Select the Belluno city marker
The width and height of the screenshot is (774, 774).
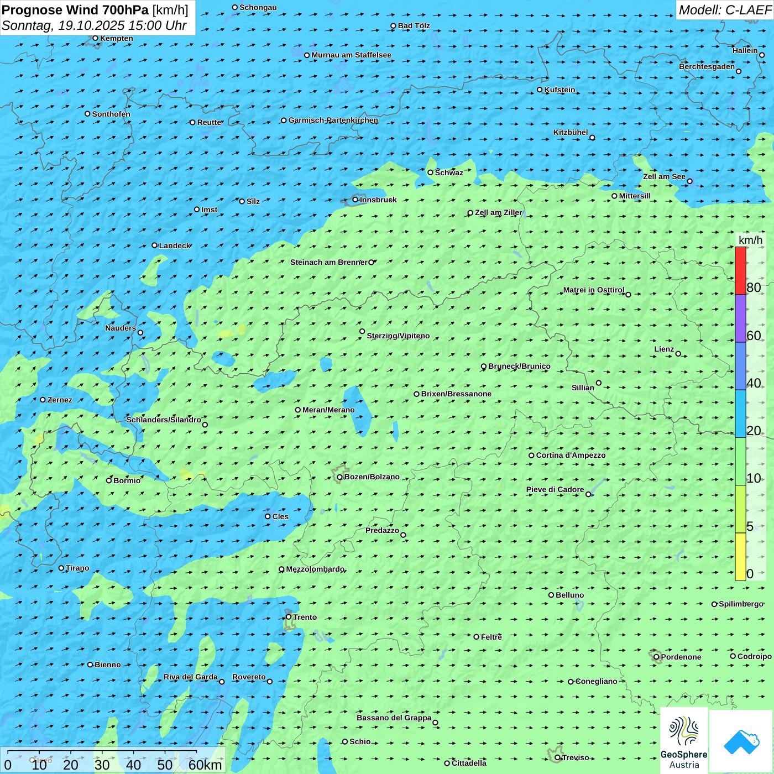(x=551, y=595)
